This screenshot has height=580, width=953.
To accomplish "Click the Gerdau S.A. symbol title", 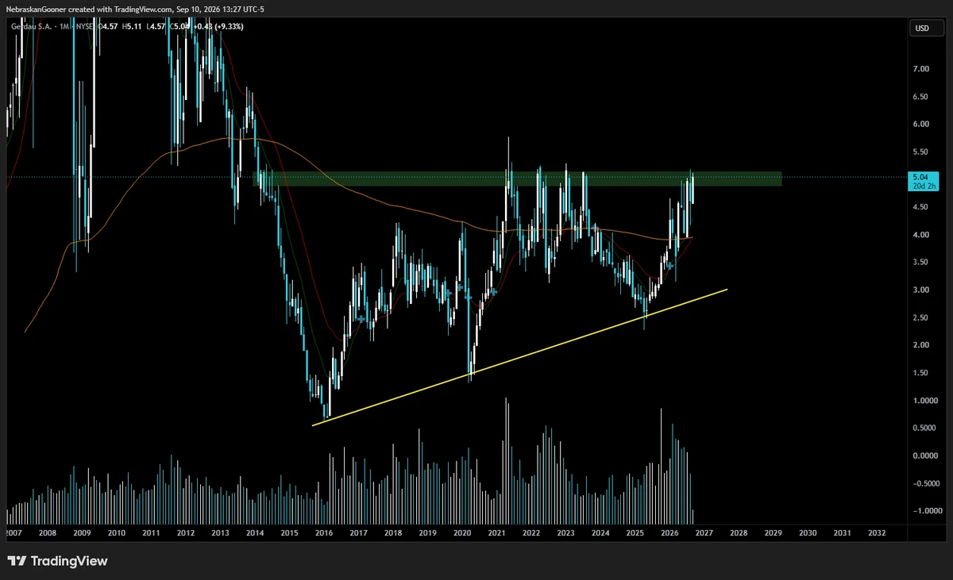I will pyautogui.click(x=30, y=26).
